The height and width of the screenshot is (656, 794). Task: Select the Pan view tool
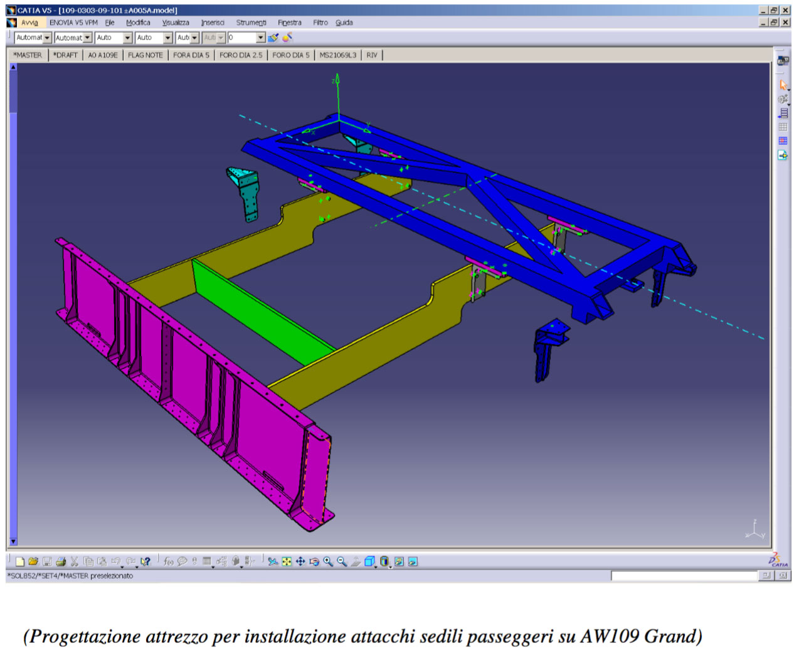pyautogui.click(x=300, y=561)
